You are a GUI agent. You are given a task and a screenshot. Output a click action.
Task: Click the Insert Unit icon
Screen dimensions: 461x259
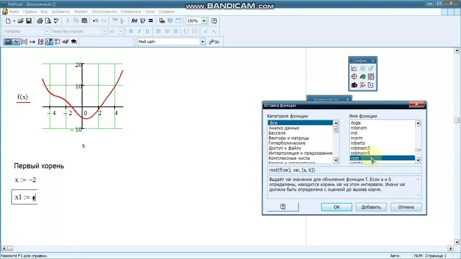pos(143,21)
